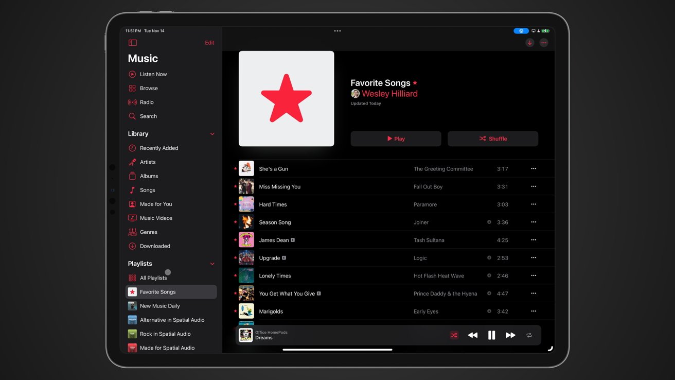Select Browse in the sidebar
The image size is (675, 380).
point(149,88)
